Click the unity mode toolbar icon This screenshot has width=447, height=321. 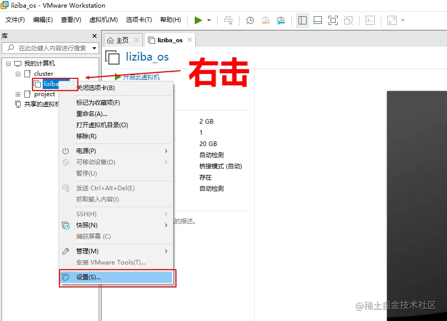tap(348, 20)
